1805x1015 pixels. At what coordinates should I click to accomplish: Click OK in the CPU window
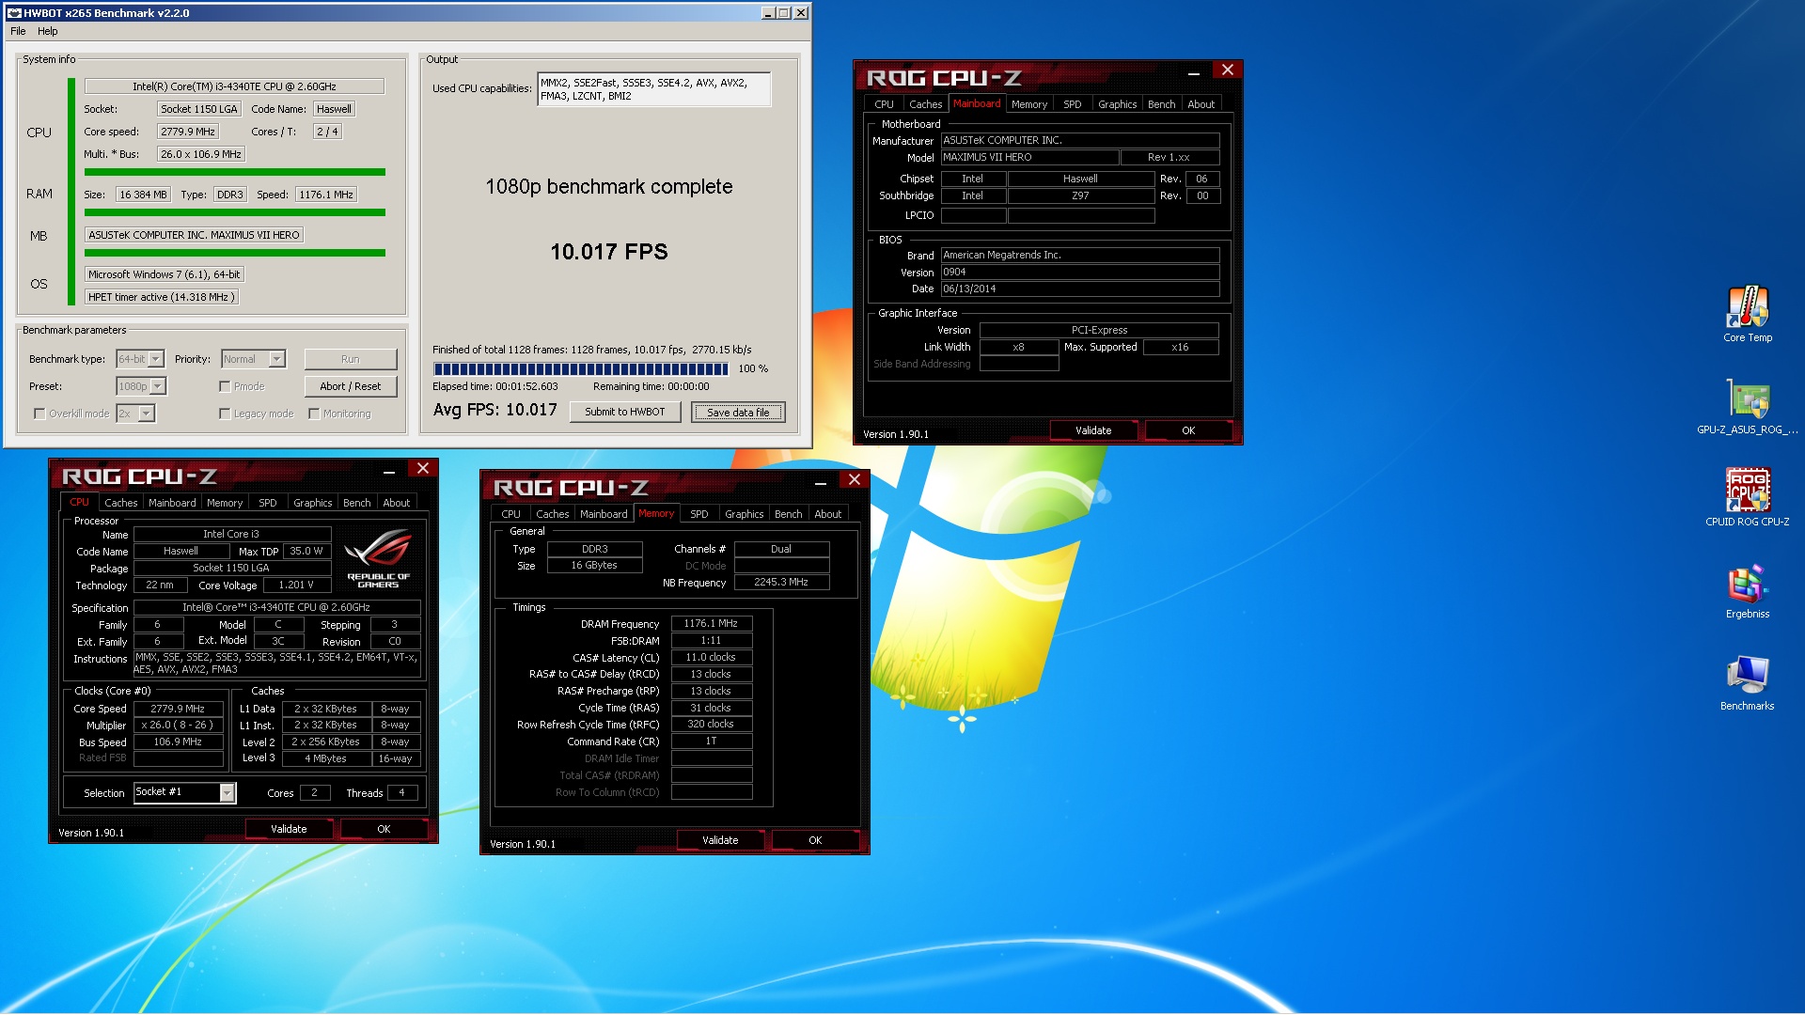click(x=384, y=829)
